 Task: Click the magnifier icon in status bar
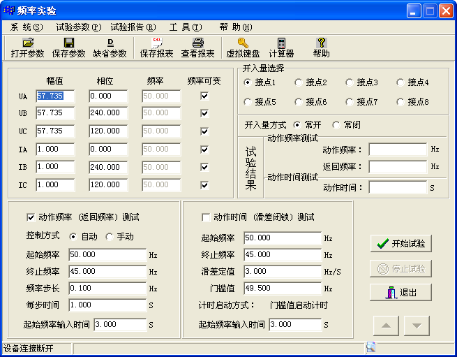click(370, 347)
